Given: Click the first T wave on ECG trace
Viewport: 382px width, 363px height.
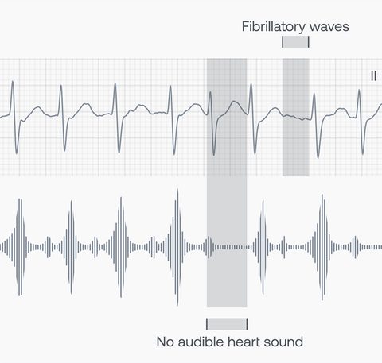Looking at the screenshot, I should pos(38,108).
